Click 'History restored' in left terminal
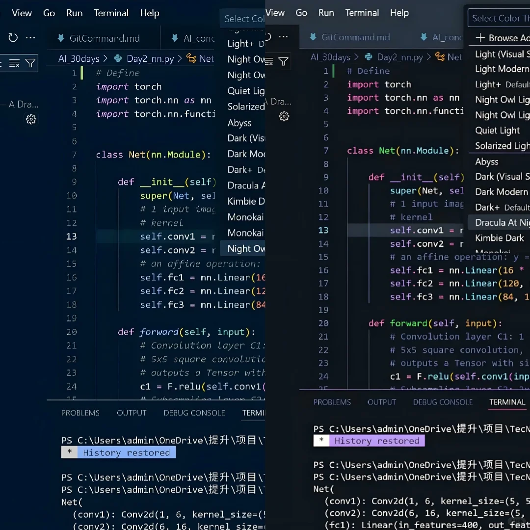 click(127, 453)
